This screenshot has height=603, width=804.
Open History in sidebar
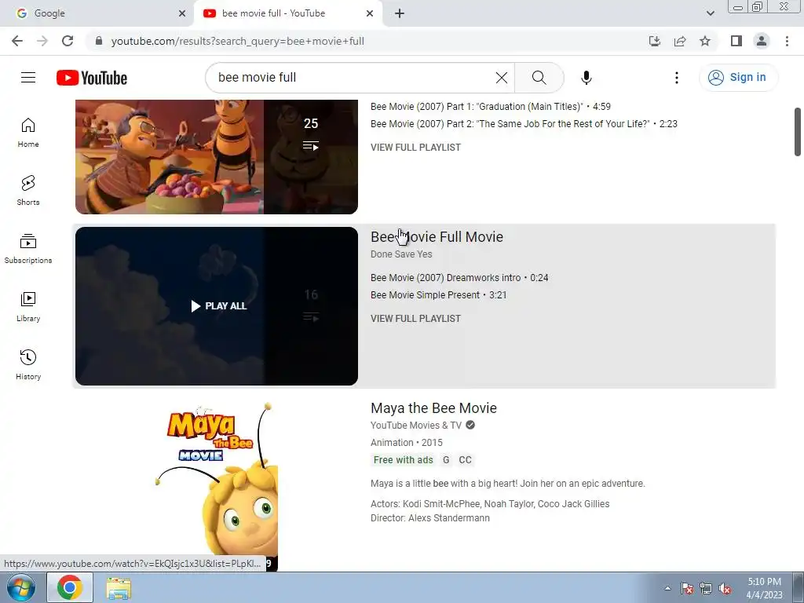[28, 364]
